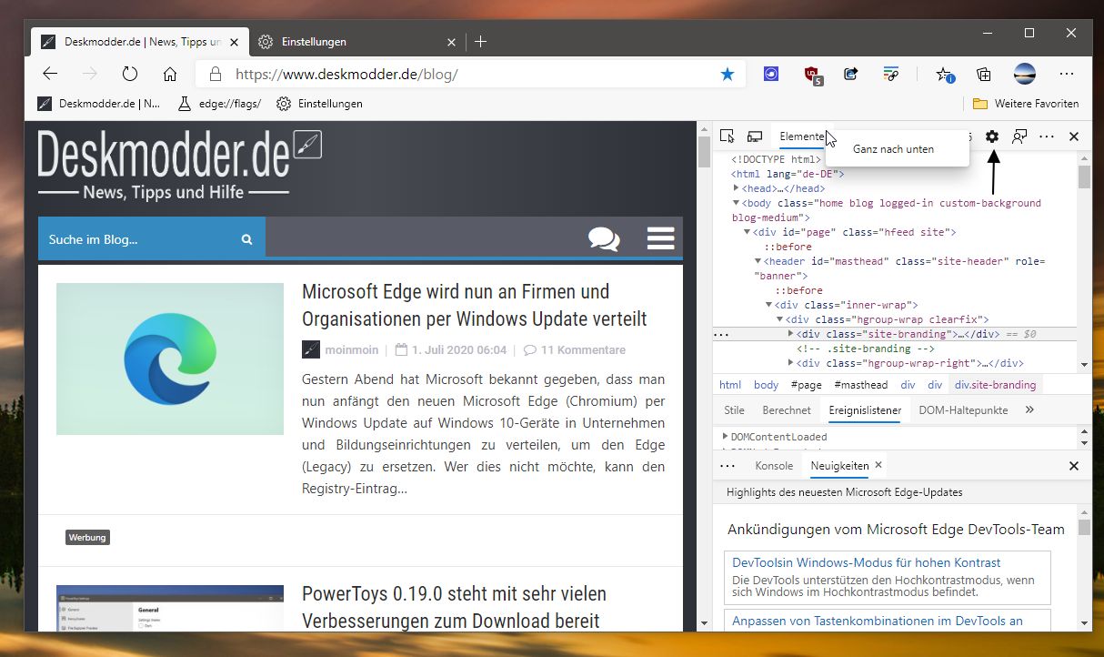This screenshot has width=1104, height=657.
Task: Reload the page with the refresh icon
Action: tap(129, 75)
